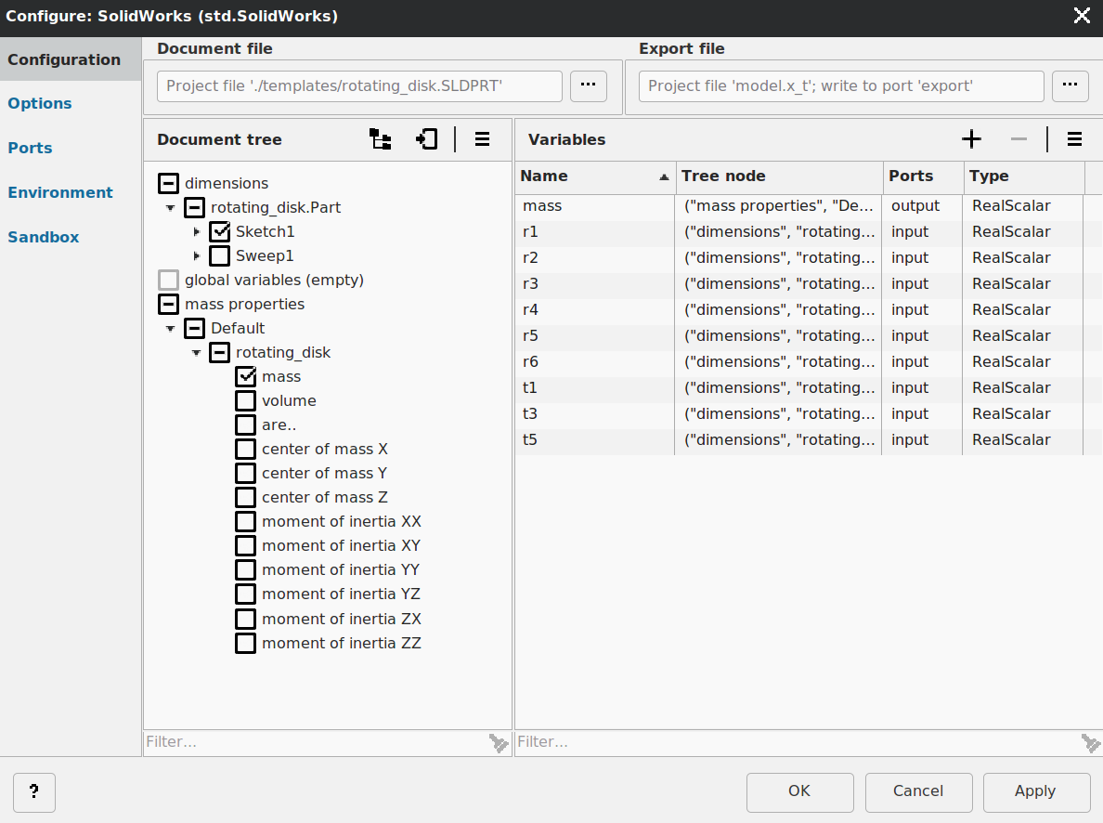
Task: Add a new variable with plus icon
Action: (971, 139)
